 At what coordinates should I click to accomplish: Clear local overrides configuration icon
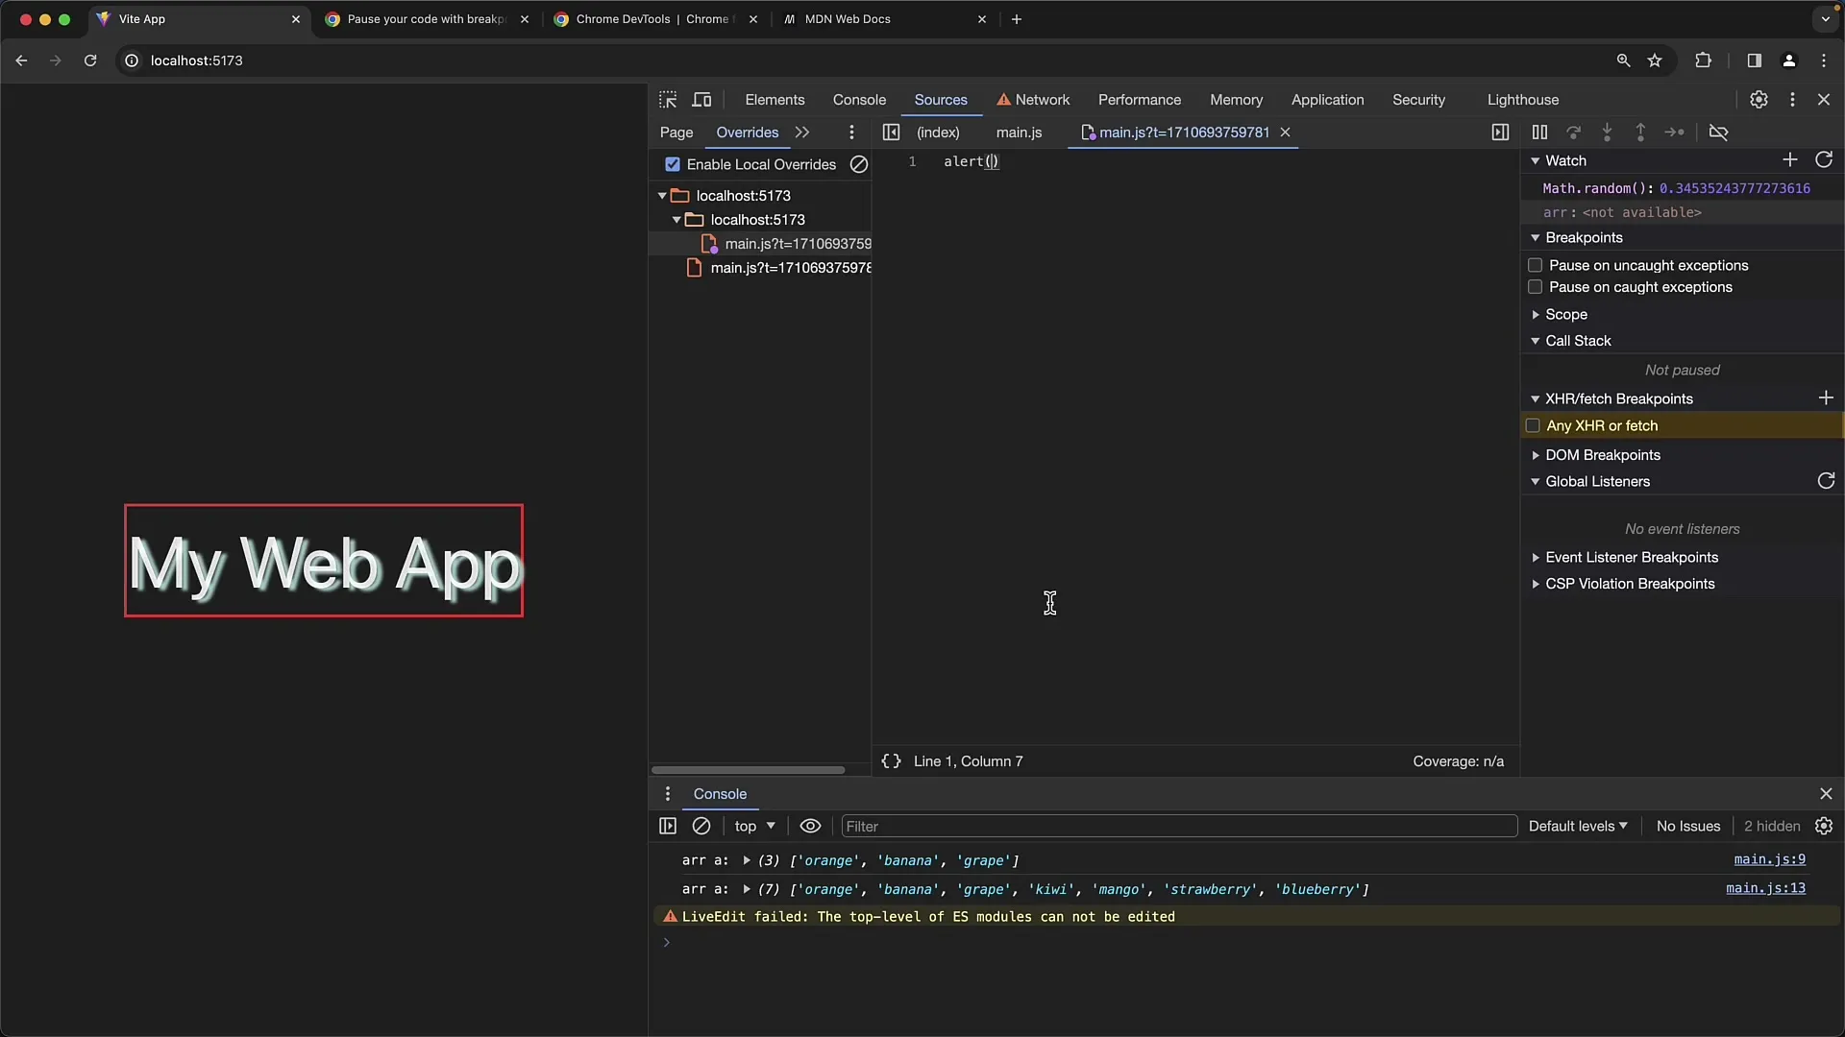click(x=859, y=164)
